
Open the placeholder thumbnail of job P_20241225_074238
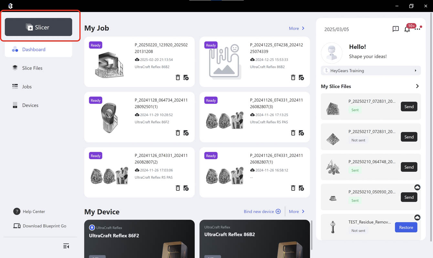tap(225, 61)
